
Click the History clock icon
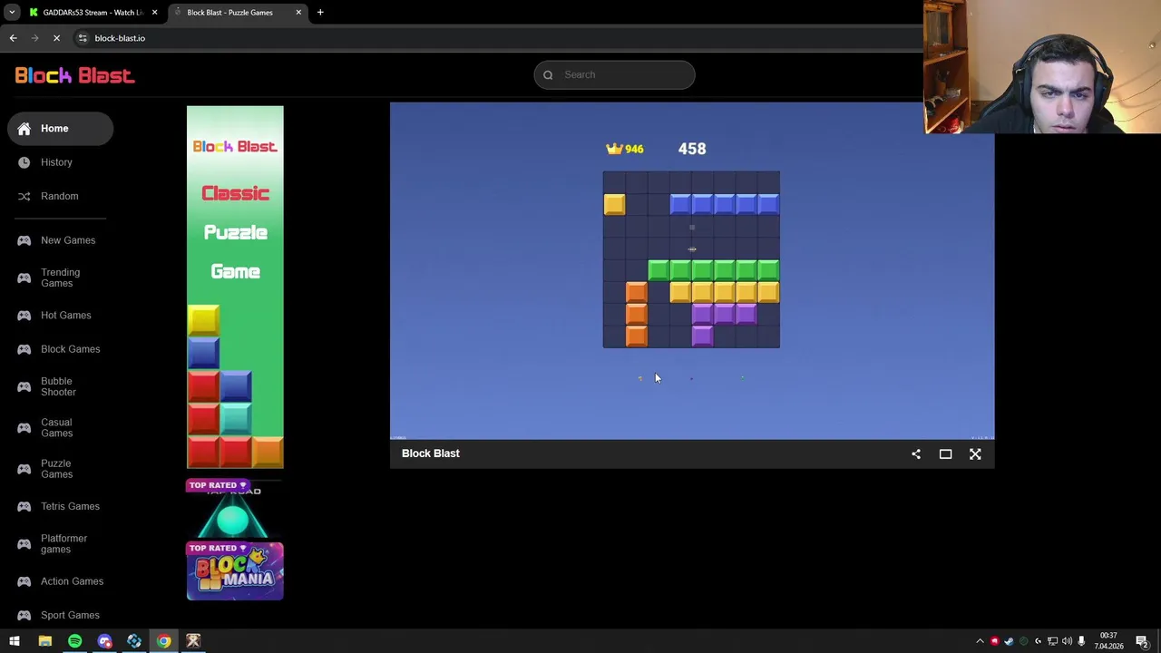pos(24,162)
